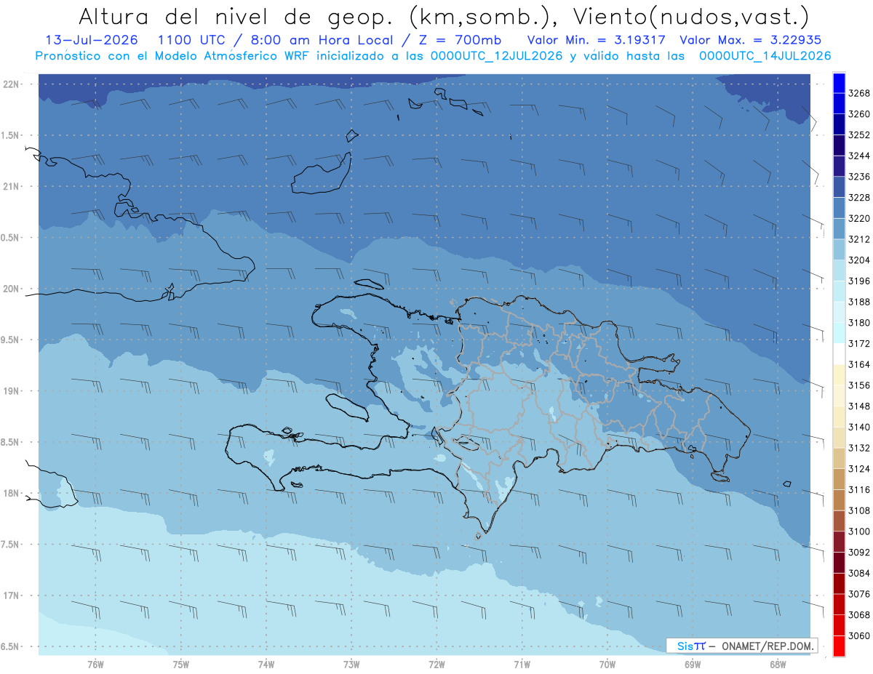
Task: Click the 3076 colorbar value
Action: (859, 594)
